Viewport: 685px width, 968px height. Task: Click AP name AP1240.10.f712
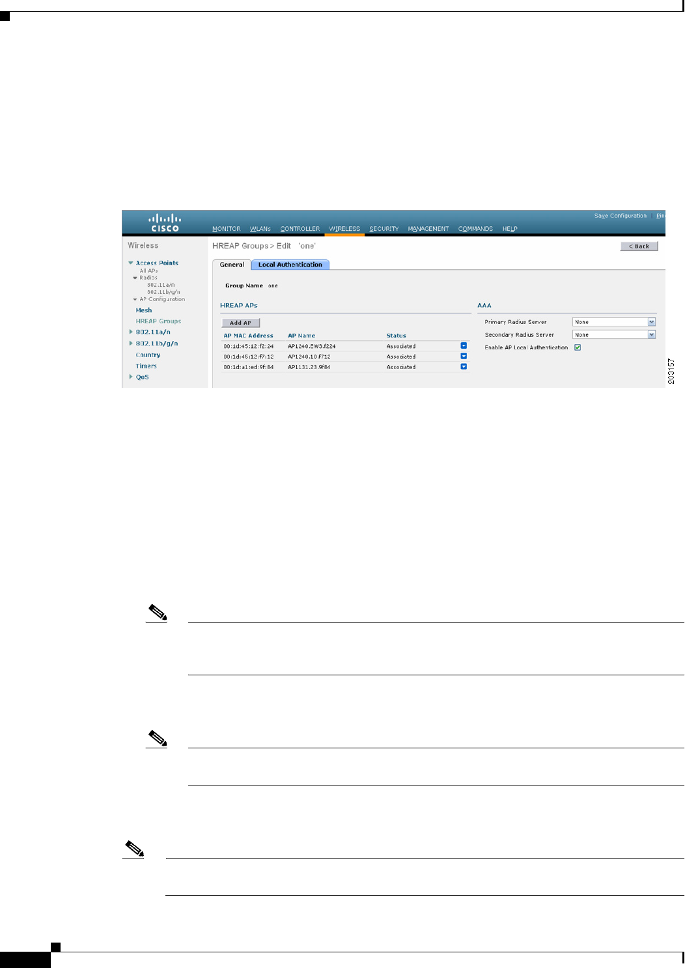click(309, 357)
